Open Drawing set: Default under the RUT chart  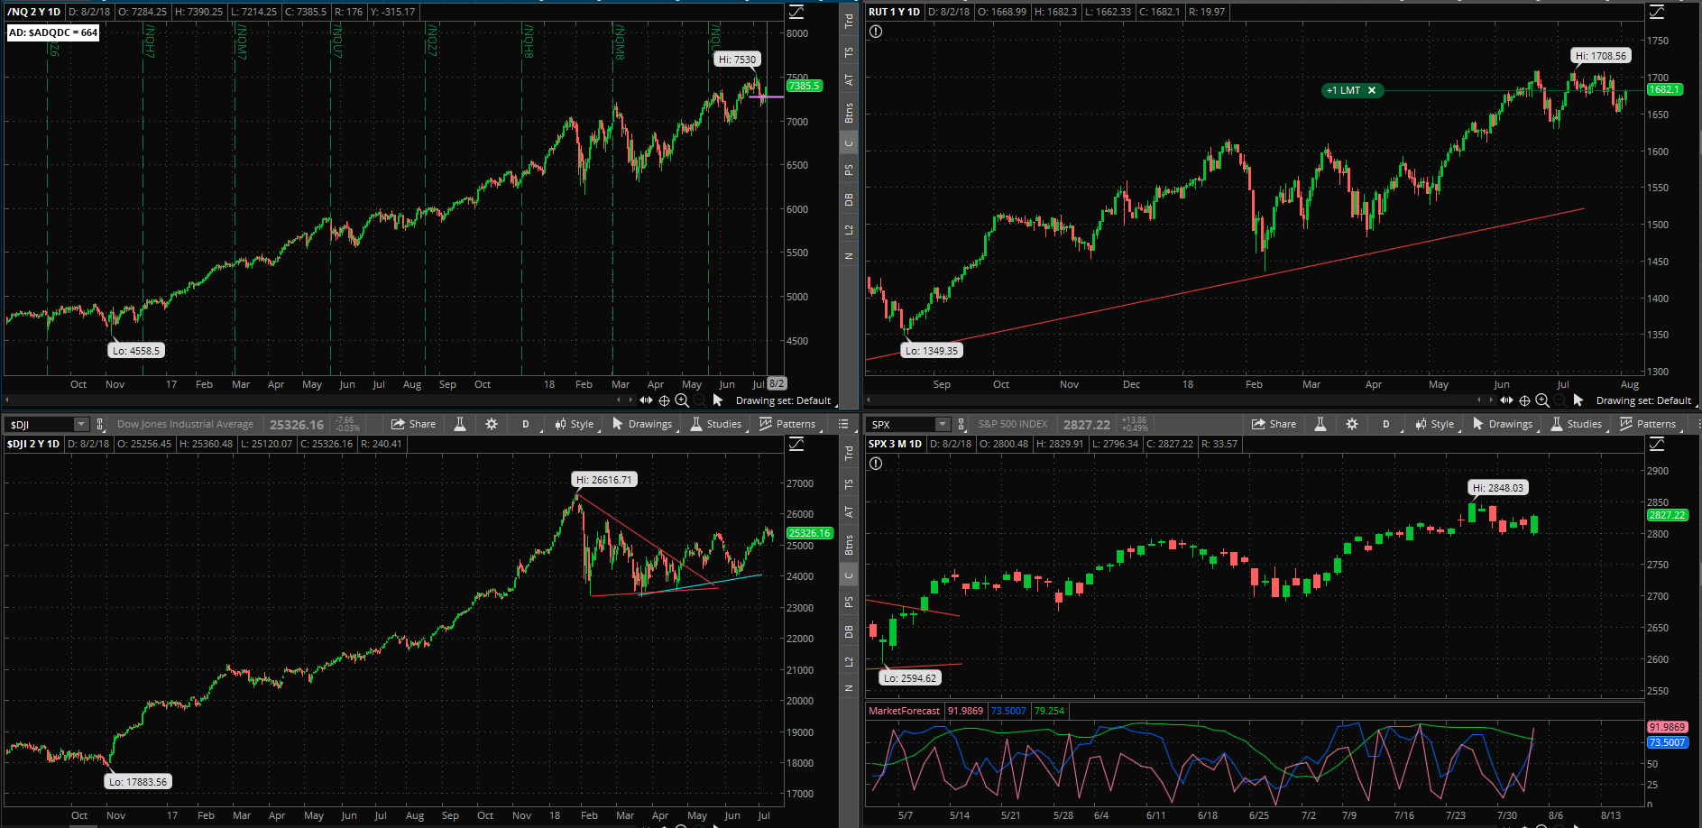click(1643, 400)
